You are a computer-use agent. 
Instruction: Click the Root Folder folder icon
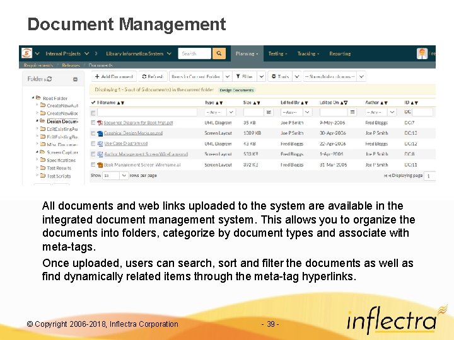38,98
